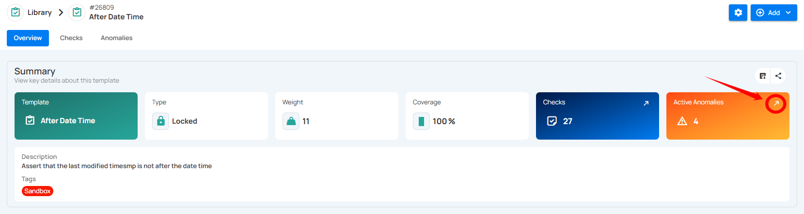Click the Locked padlock icon

pos(160,121)
